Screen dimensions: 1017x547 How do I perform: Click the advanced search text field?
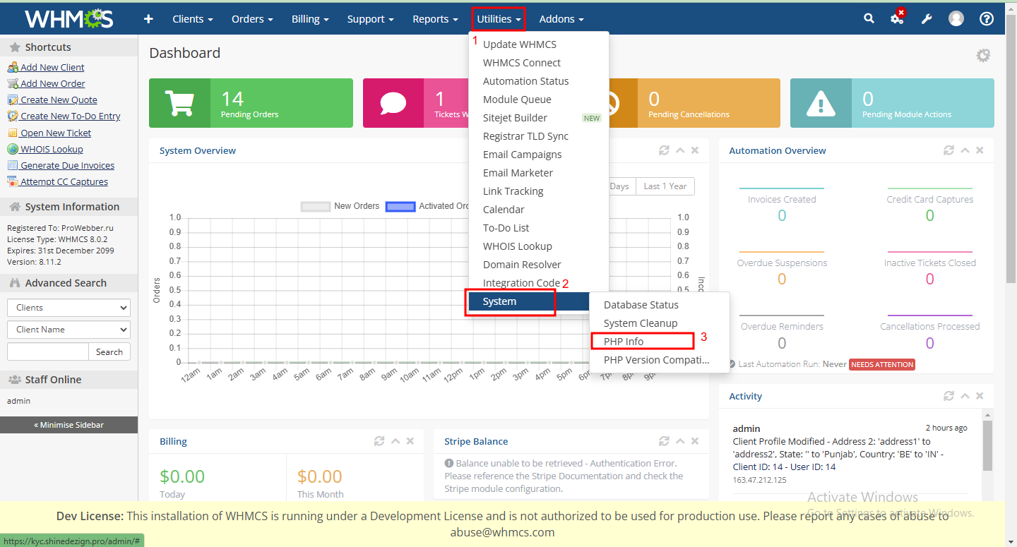(x=47, y=351)
